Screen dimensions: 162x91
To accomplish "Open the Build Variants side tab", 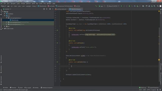I will tap(1, 80).
